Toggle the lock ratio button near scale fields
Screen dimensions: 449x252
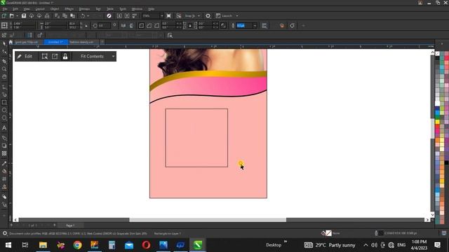coord(86,26)
